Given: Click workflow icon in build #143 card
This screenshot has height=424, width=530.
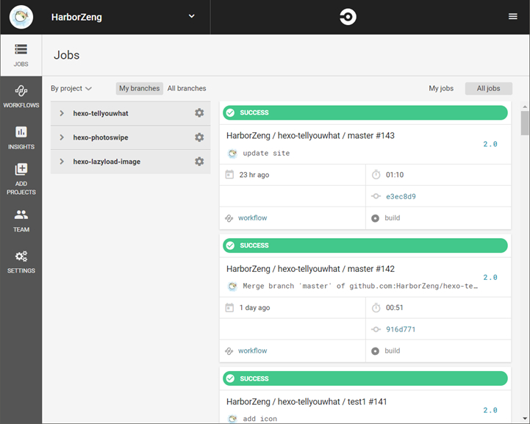Looking at the screenshot, I should tap(229, 218).
